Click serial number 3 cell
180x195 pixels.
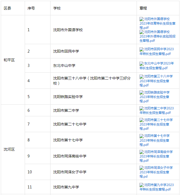[38, 66]
